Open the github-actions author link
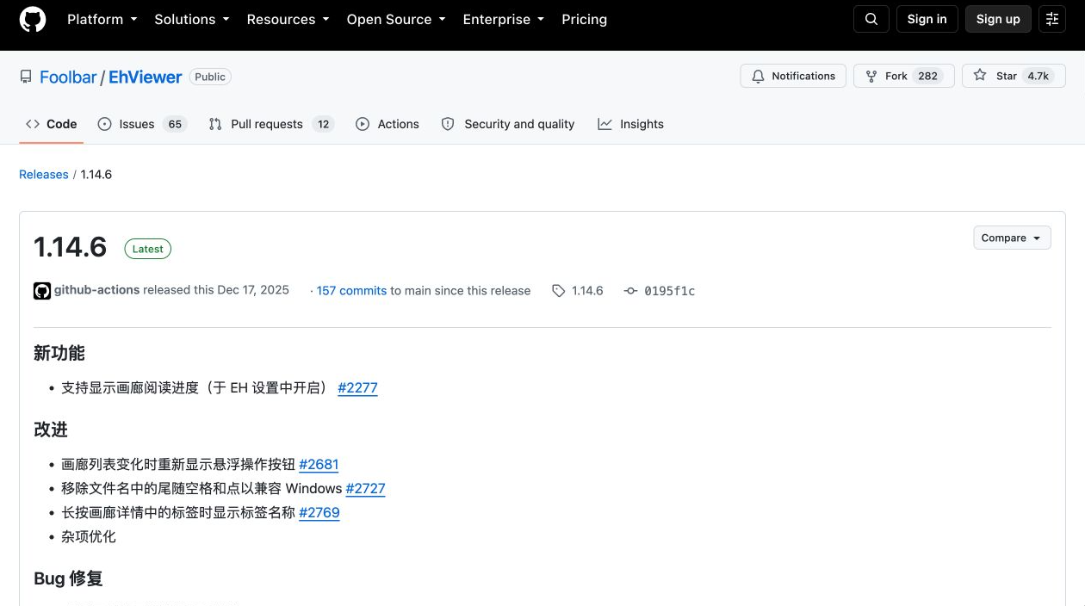 point(96,290)
